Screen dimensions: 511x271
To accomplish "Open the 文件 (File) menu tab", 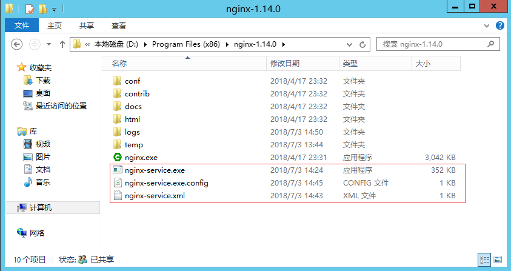I will (x=22, y=25).
